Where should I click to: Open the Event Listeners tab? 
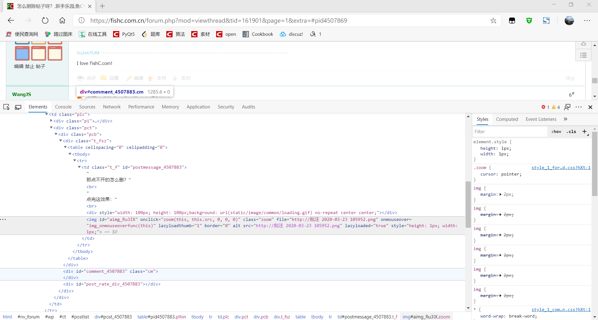541,119
